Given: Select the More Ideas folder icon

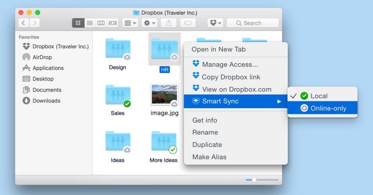Looking at the screenshot, I should (x=164, y=141).
